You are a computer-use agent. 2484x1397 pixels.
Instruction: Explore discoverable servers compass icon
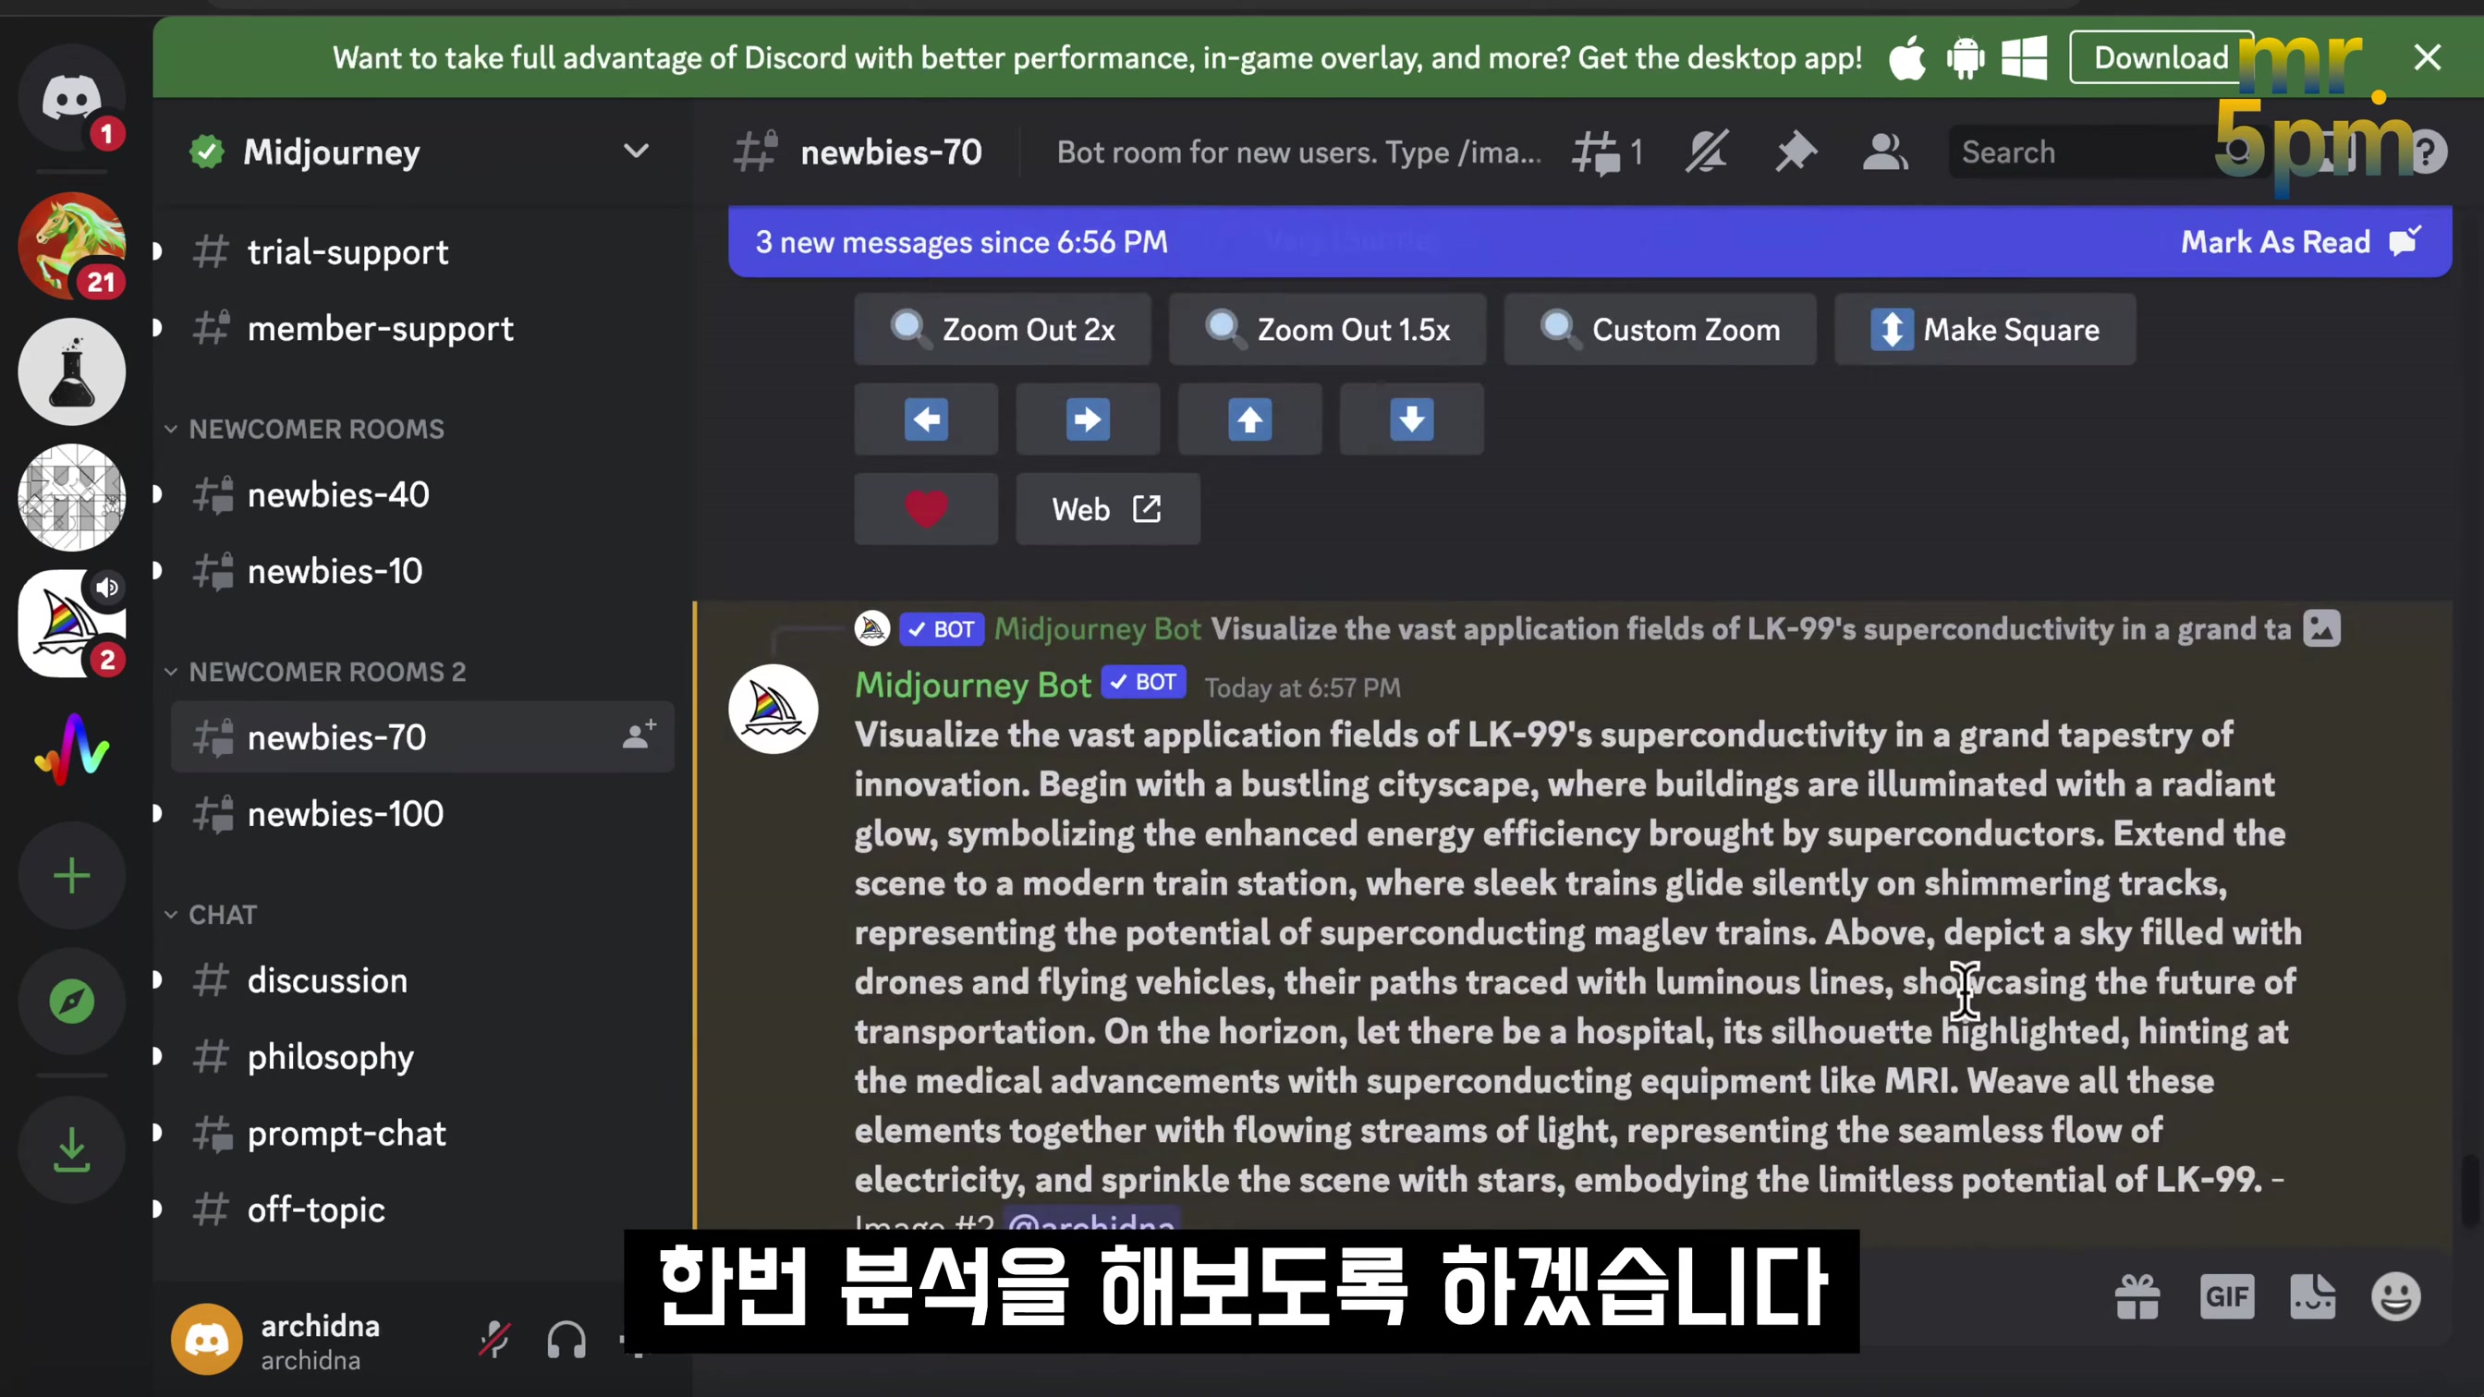[71, 1001]
